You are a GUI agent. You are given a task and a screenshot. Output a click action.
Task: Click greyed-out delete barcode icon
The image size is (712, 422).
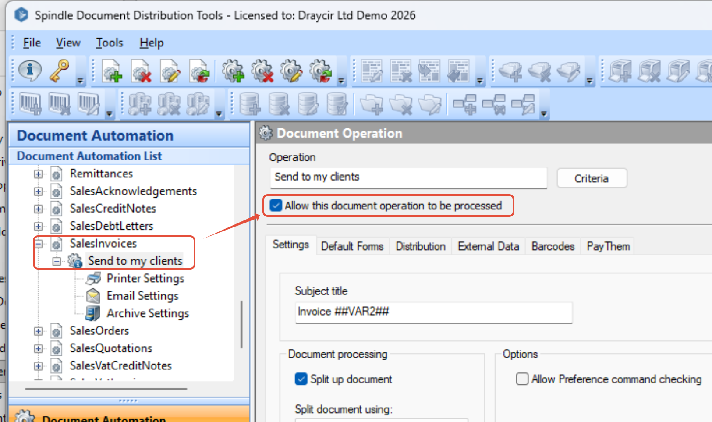click(x=59, y=104)
